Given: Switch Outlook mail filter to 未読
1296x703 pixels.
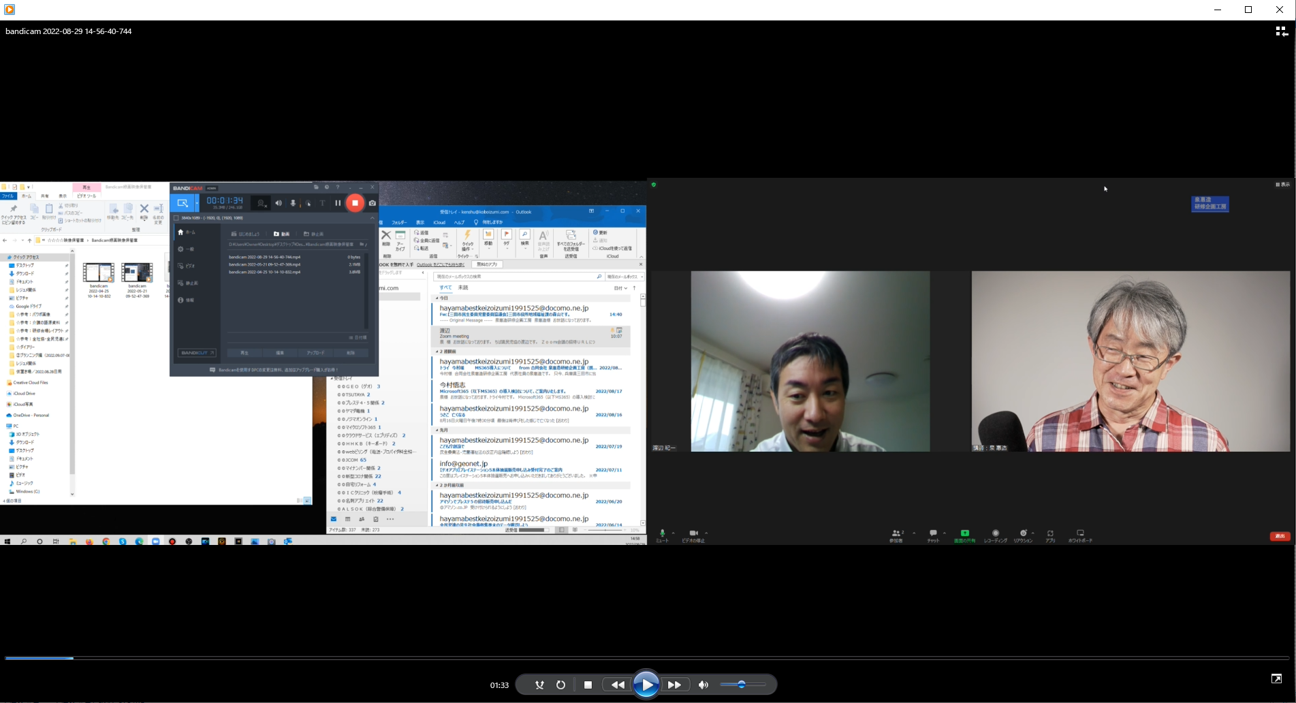Looking at the screenshot, I should pos(463,288).
